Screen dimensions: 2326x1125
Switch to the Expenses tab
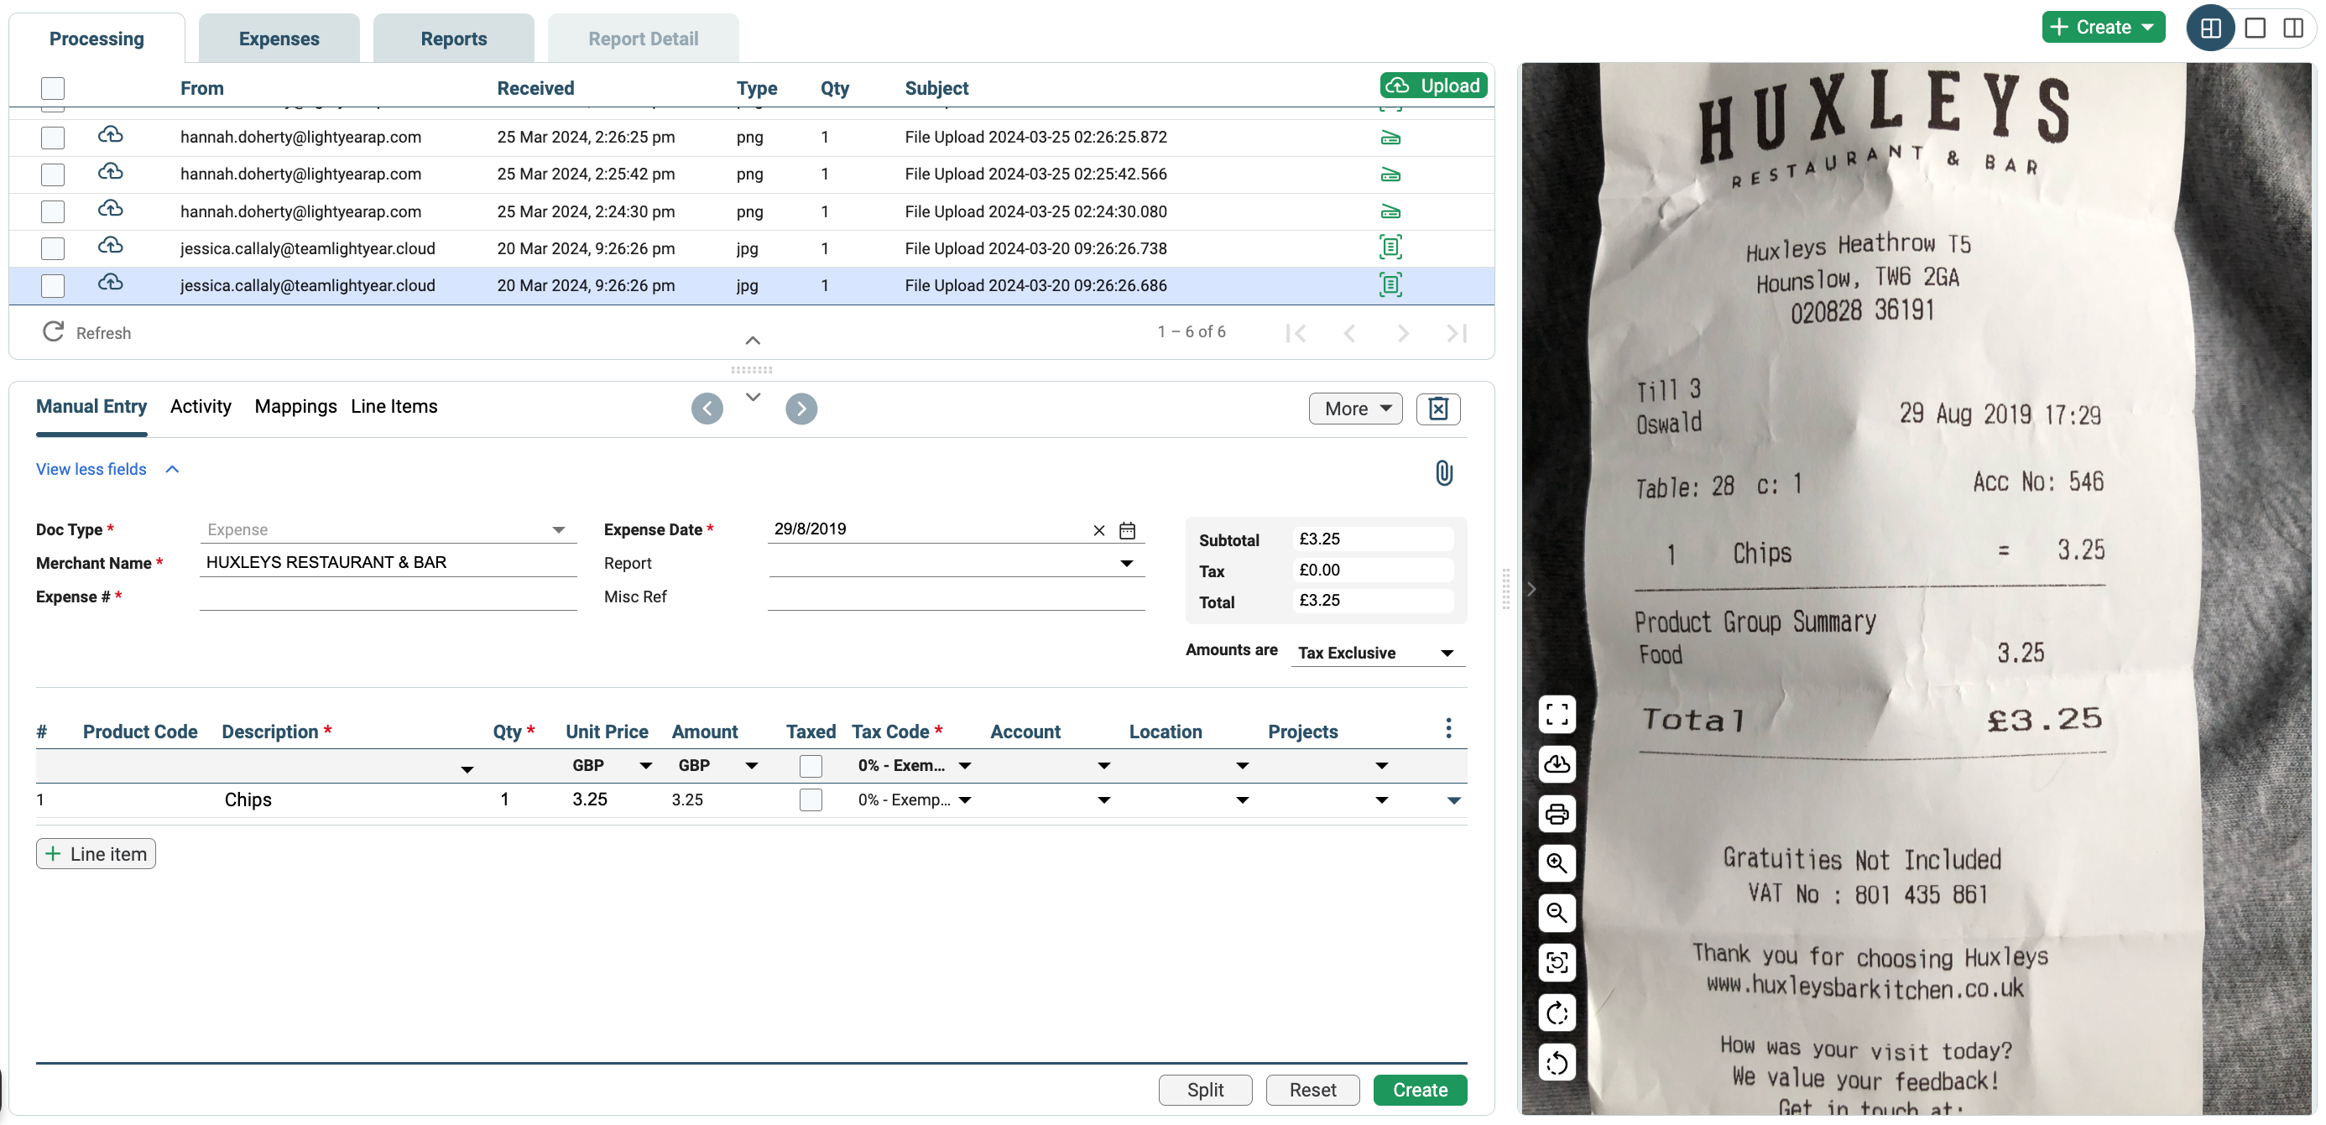(279, 39)
